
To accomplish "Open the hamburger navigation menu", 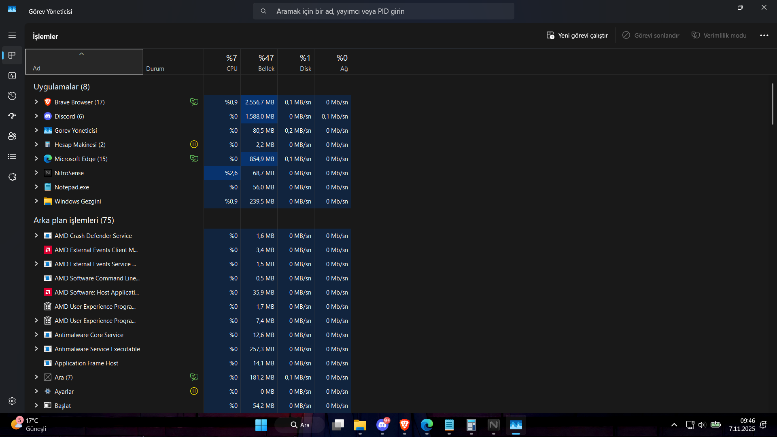I will pyautogui.click(x=12, y=35).
